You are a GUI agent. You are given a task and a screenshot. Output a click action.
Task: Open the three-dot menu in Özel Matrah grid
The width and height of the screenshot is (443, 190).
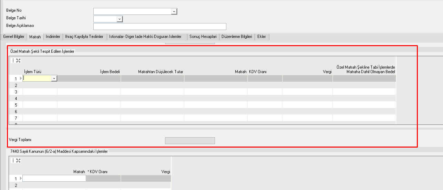13,61
